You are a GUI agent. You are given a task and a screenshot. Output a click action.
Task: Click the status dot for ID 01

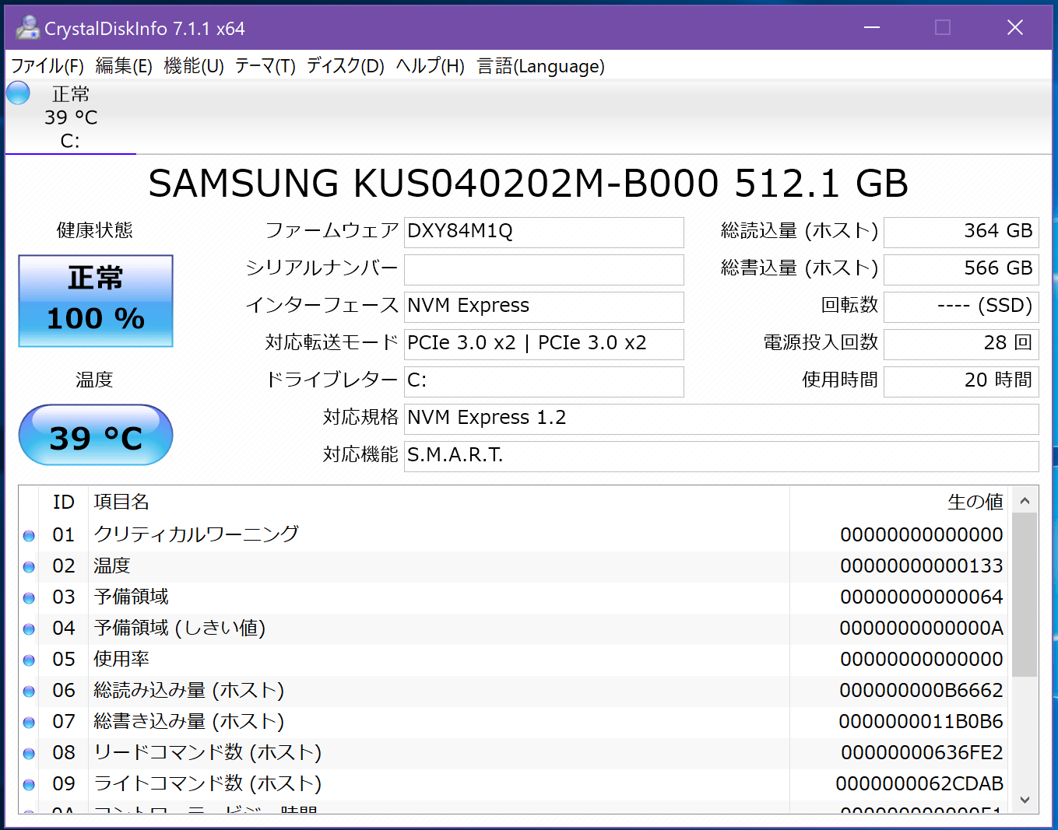(x=29, y=536)
